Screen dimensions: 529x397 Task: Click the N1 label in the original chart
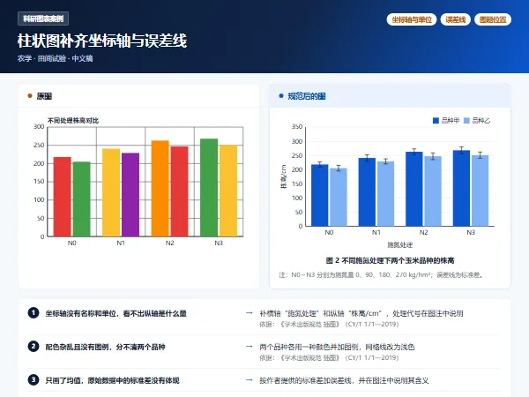[121, 243]
